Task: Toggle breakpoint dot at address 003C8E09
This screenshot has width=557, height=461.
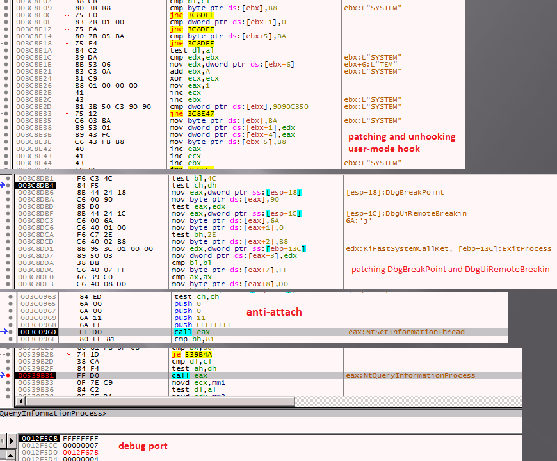Action: [x=6, y=8]
